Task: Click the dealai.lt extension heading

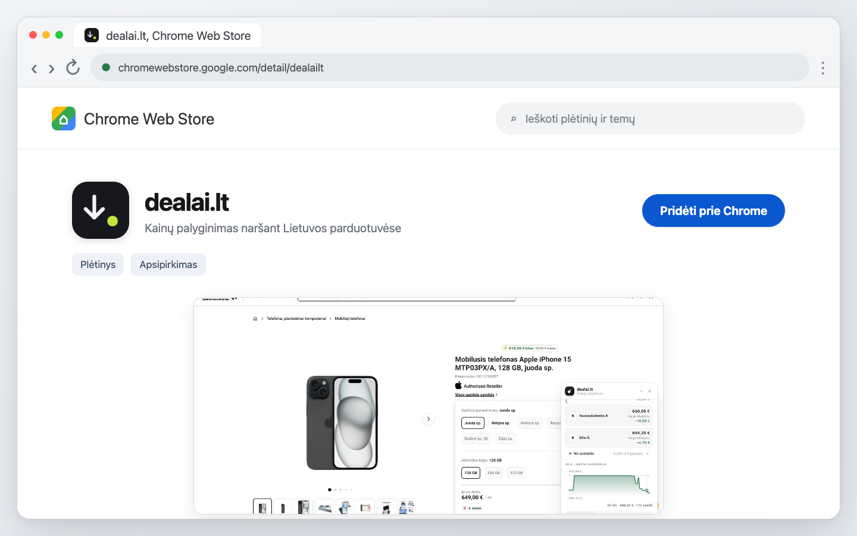Action: [x=187, y=202]
